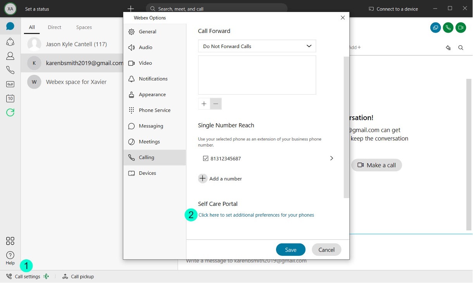Select Calling in Webex Options

tap(154, 157)
